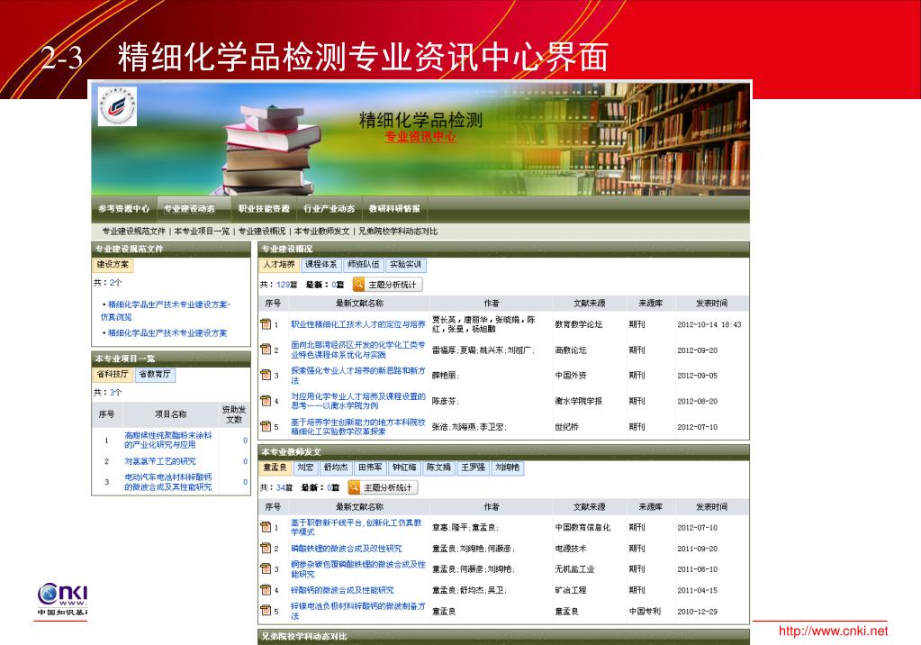Click document icon for 基于职教新干线平台 row
921x645 pixels.
pos(266,527)
